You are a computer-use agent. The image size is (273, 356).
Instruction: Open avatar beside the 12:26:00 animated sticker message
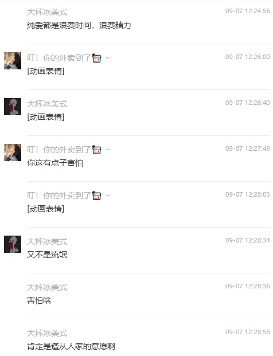(x=13, y=61)
